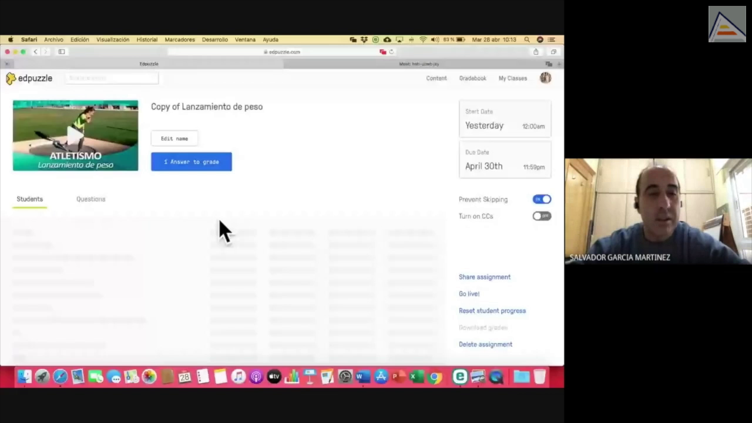The height and width of the screenshot is (423, 752).
Task: Open Safari from the Dock
Action: [x=60, y=377]
